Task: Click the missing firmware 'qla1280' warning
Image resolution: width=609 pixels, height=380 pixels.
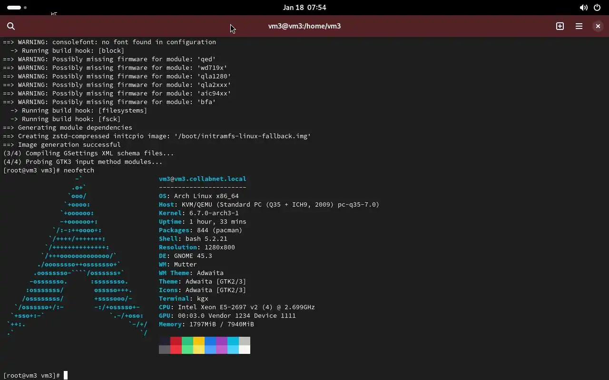Action: [x=117, y=76]
